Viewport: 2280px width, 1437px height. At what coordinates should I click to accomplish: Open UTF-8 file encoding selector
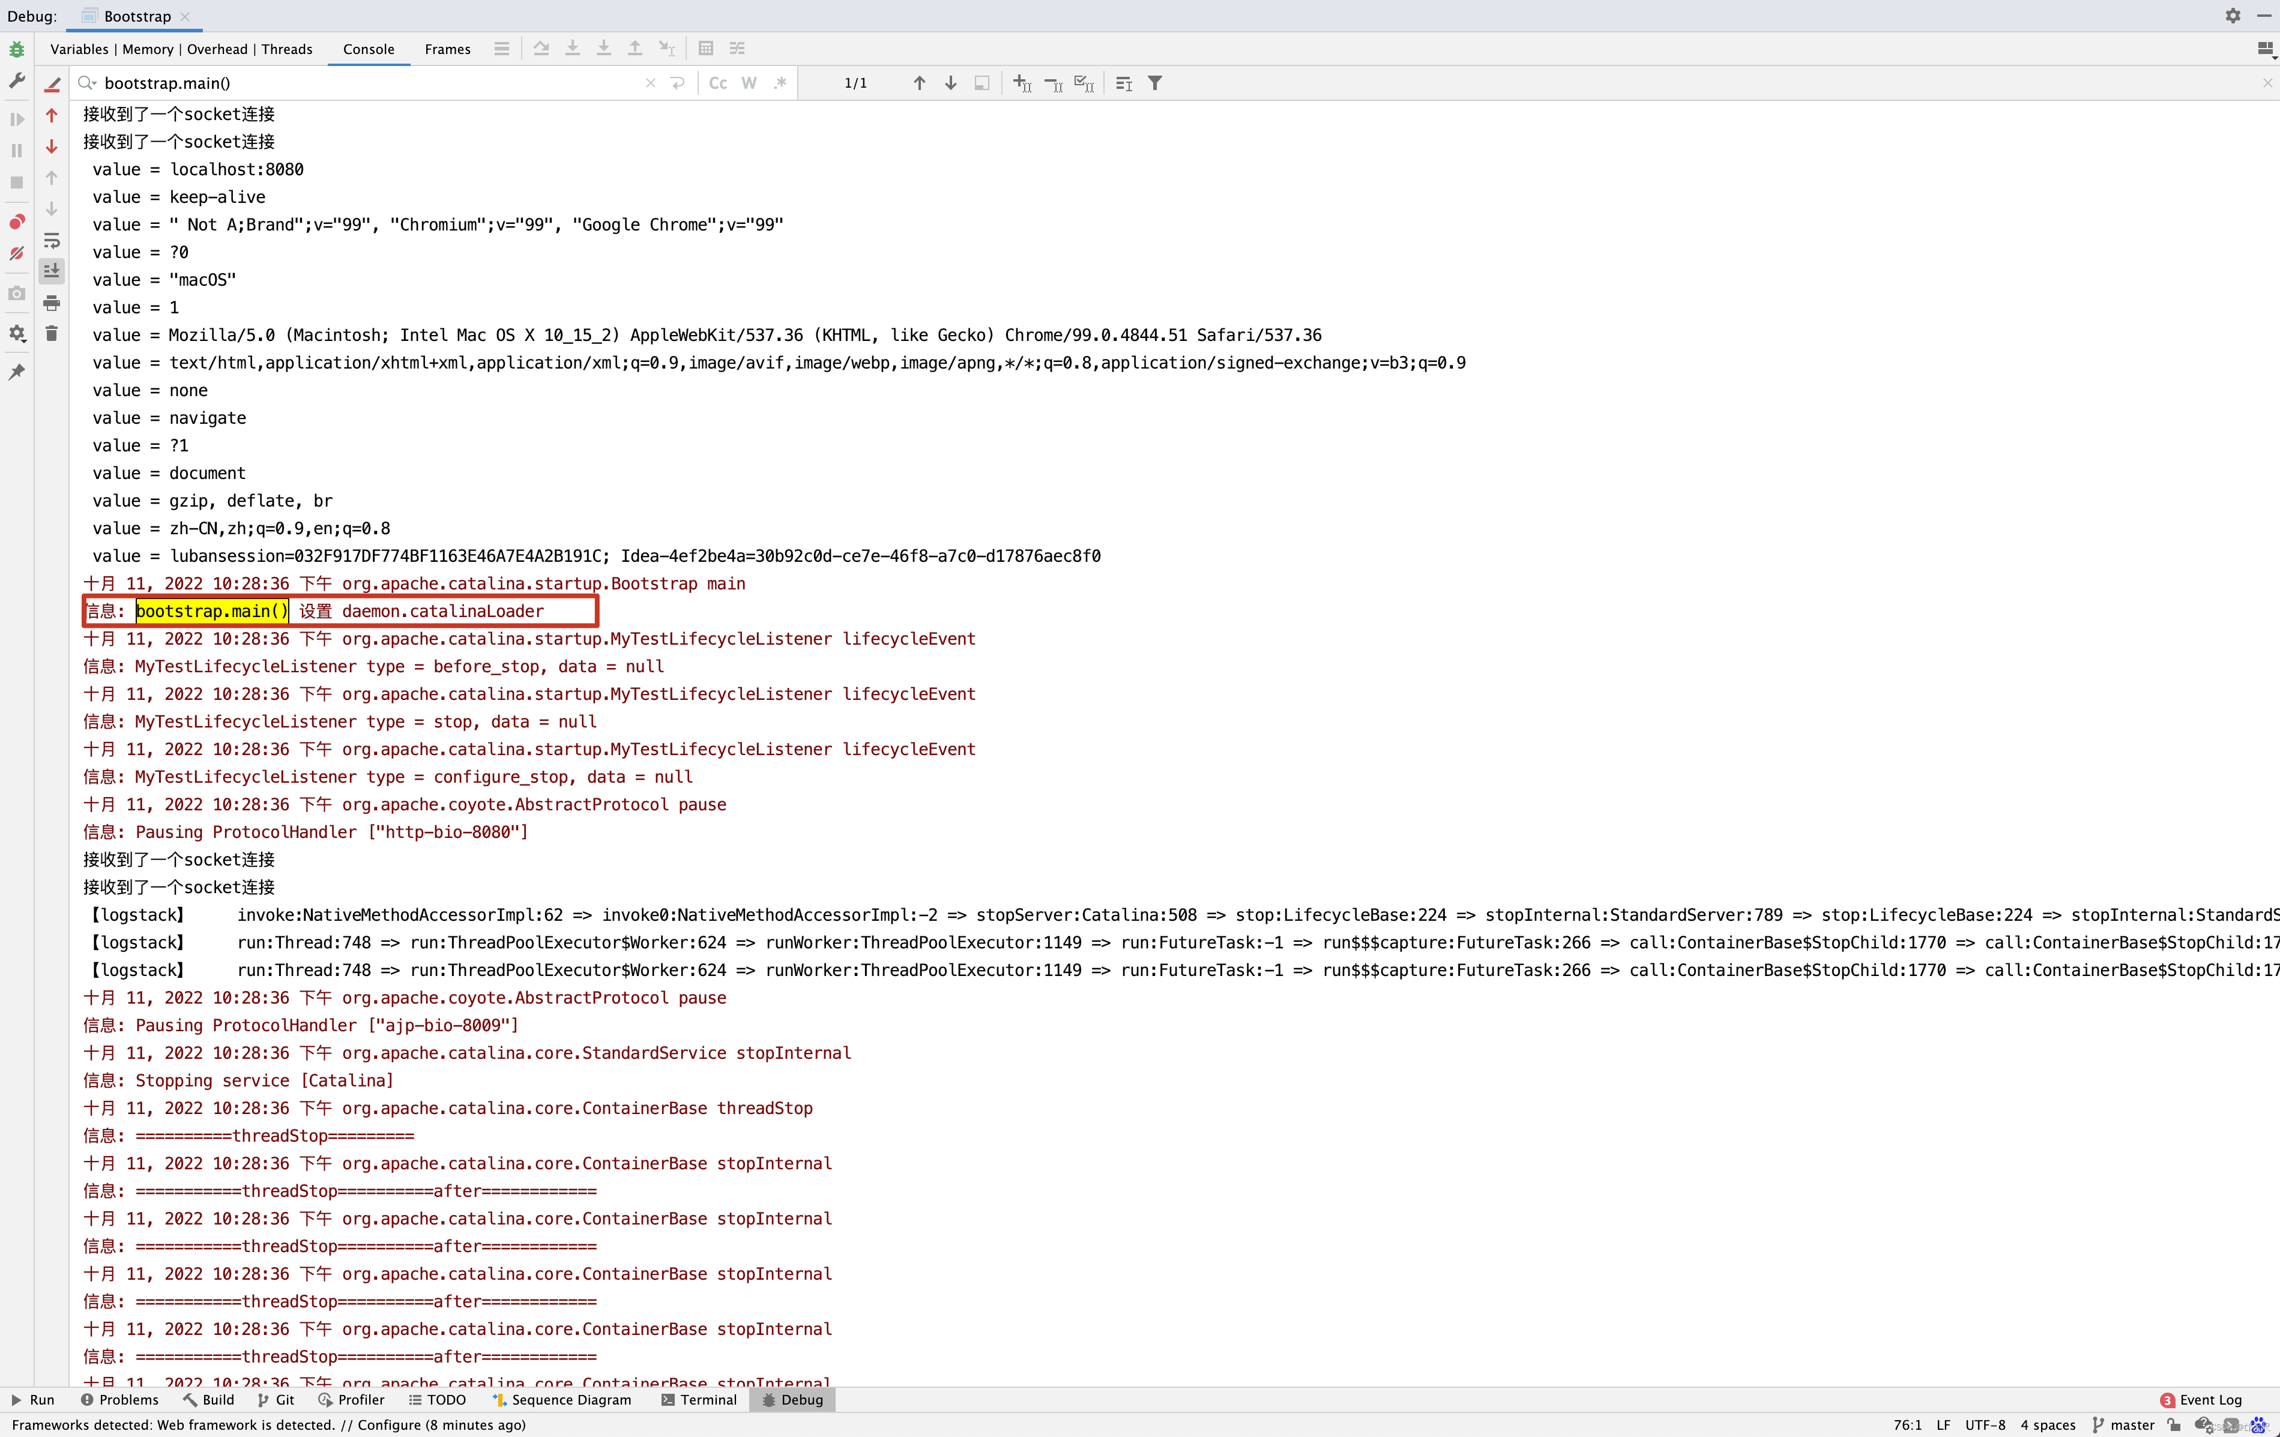pos(1985,1424)
